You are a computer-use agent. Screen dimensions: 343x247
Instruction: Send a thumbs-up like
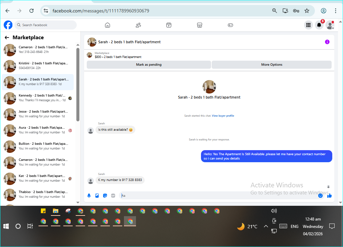[330, 196]
